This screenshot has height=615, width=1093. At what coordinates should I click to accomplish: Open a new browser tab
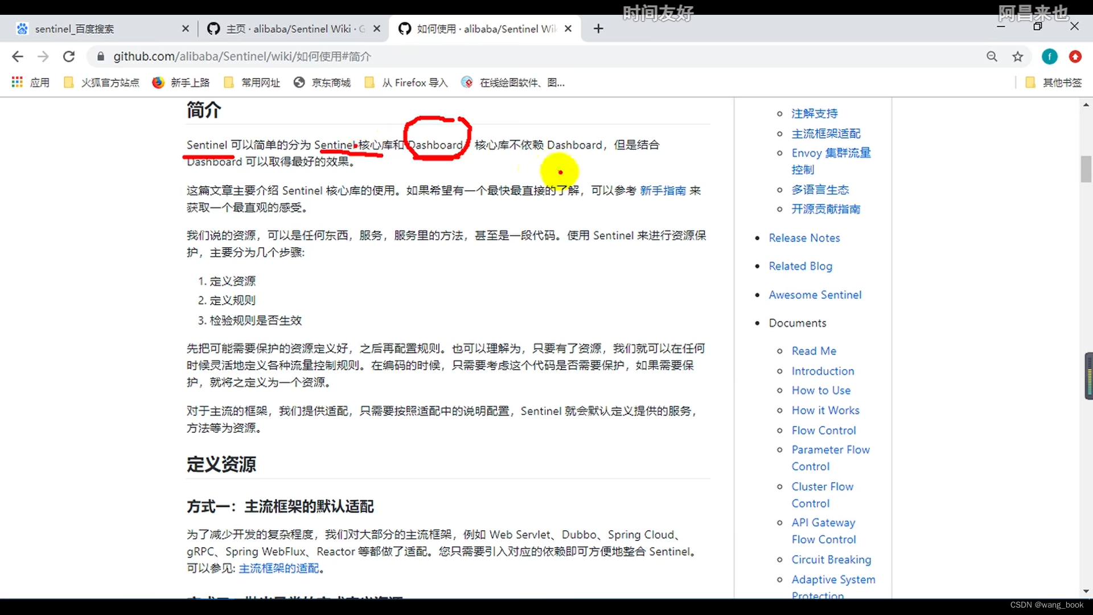point(598,28)
